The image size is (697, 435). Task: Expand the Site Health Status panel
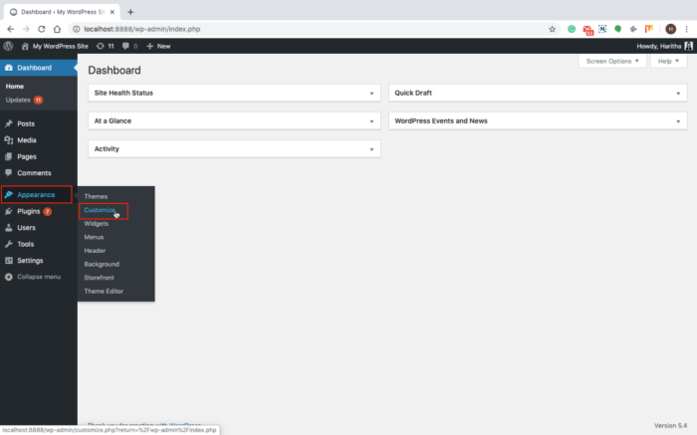(x=371, y=94)
